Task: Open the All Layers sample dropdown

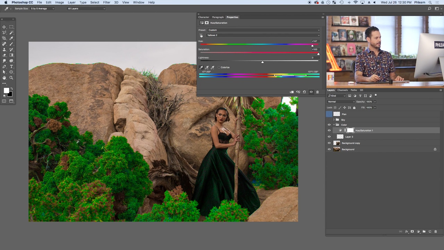Action: tap(86, 9)
